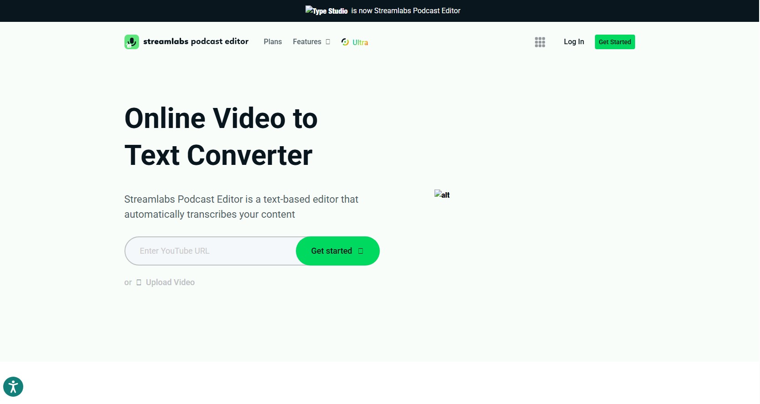Click the upload icon before Upload Video

(139, 282)
